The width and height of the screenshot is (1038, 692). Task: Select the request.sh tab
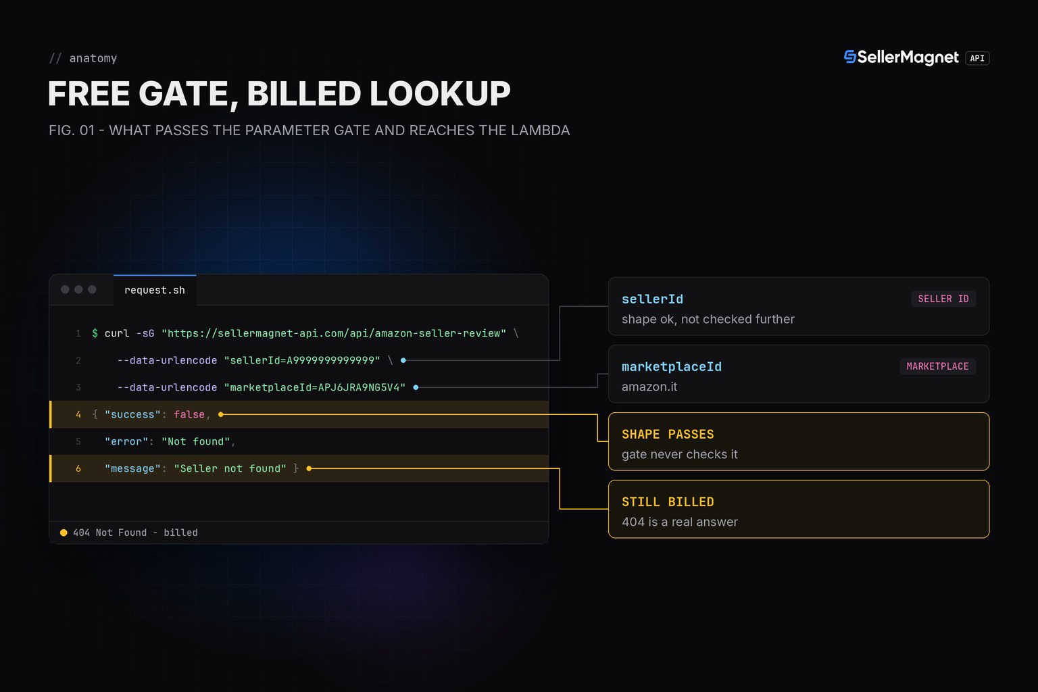click(x=155, y=290)
